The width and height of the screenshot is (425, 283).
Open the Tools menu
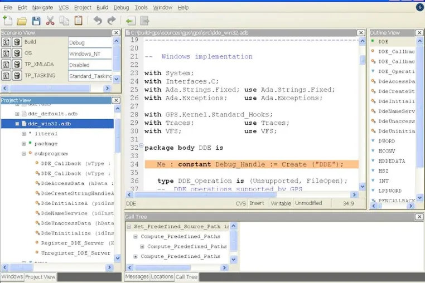pos(141,8)
